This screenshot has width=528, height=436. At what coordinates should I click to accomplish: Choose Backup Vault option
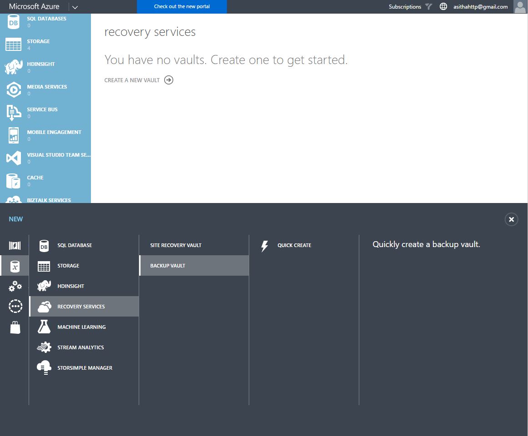tap(194, 266)
